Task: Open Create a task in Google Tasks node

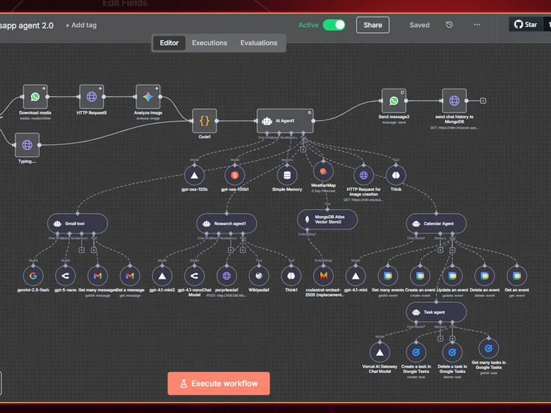Action: 416,352
